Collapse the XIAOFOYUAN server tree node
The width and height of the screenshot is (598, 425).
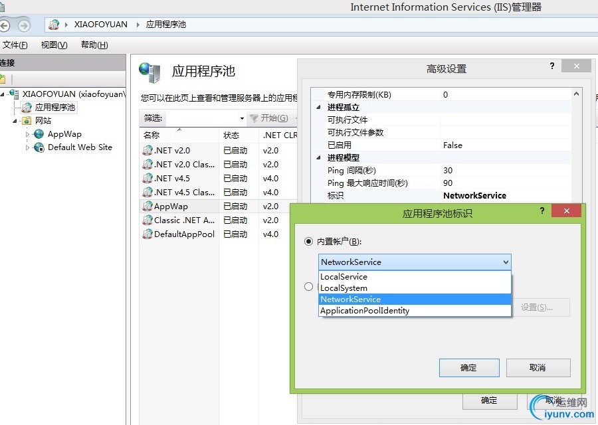(x=3, y=94)
